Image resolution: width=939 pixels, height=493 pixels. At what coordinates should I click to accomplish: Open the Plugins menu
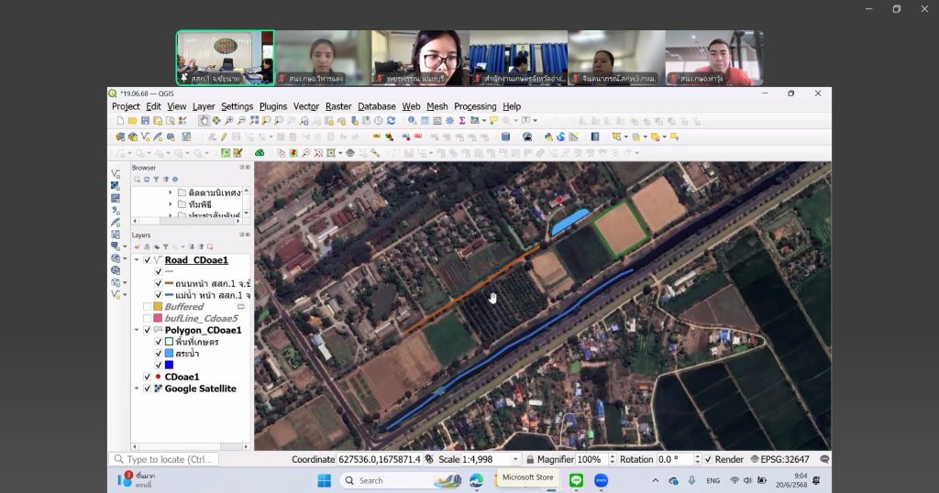pyautogui.click(x=273, y=106)
